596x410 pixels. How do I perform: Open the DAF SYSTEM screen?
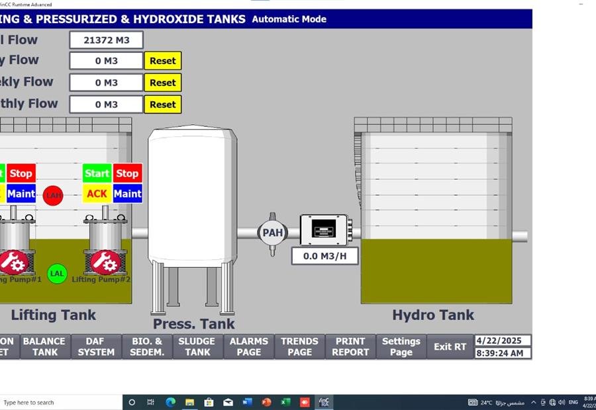pyautogui.click(x=96, y=347)
